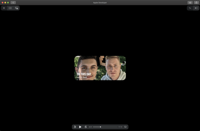Open the volume control
The image size is (200, 131).
tap(196, 8)
